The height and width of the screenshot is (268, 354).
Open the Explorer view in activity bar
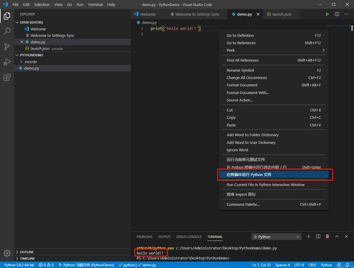pos(7,16)
